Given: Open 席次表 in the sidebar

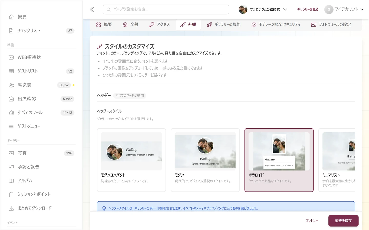Looking at the screenshot, I should pos(41,85).
